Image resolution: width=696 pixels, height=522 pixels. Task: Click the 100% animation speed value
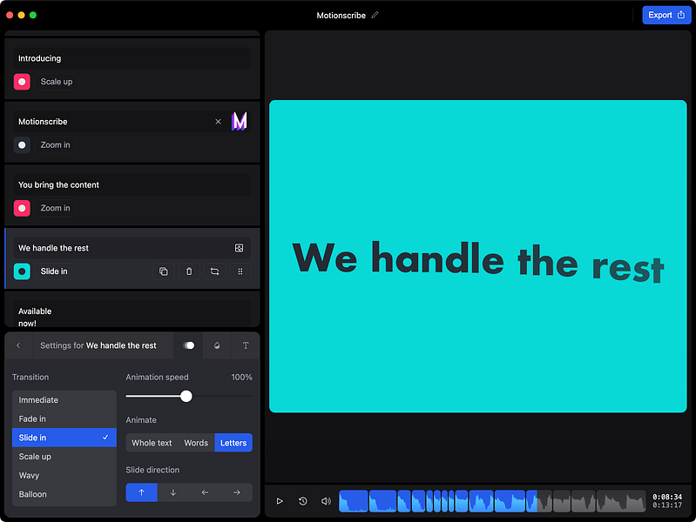[241, 377]
